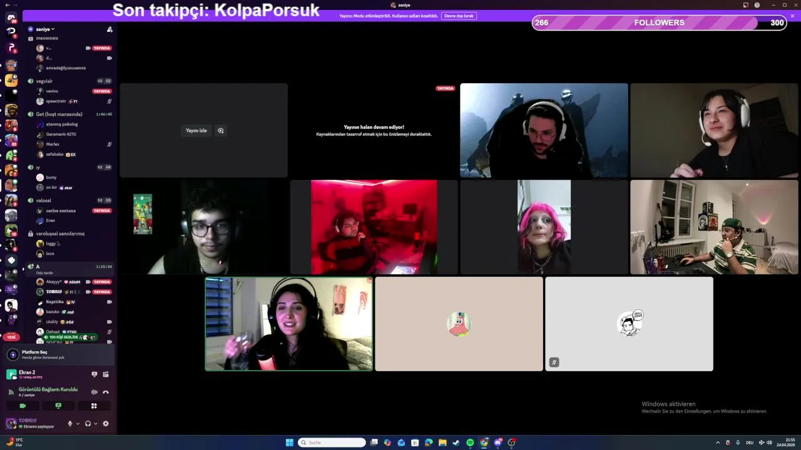
Task: Open the clip recording icon by Ekran 2
Action: pos(106,374)
